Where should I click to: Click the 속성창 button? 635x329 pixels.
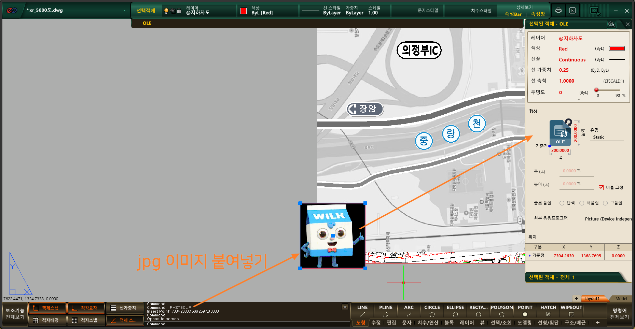pos(538,14)
